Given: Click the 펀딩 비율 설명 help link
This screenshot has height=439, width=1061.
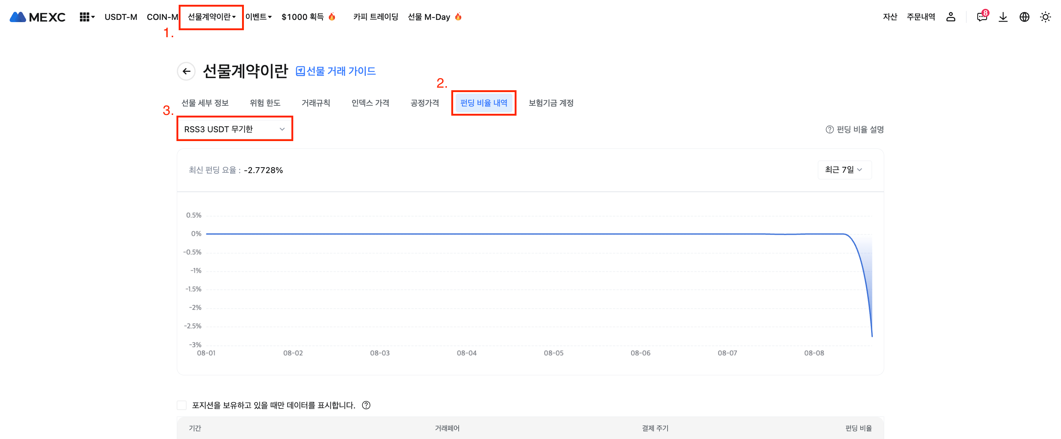Looking at the screenshot, I should point(855,129).
